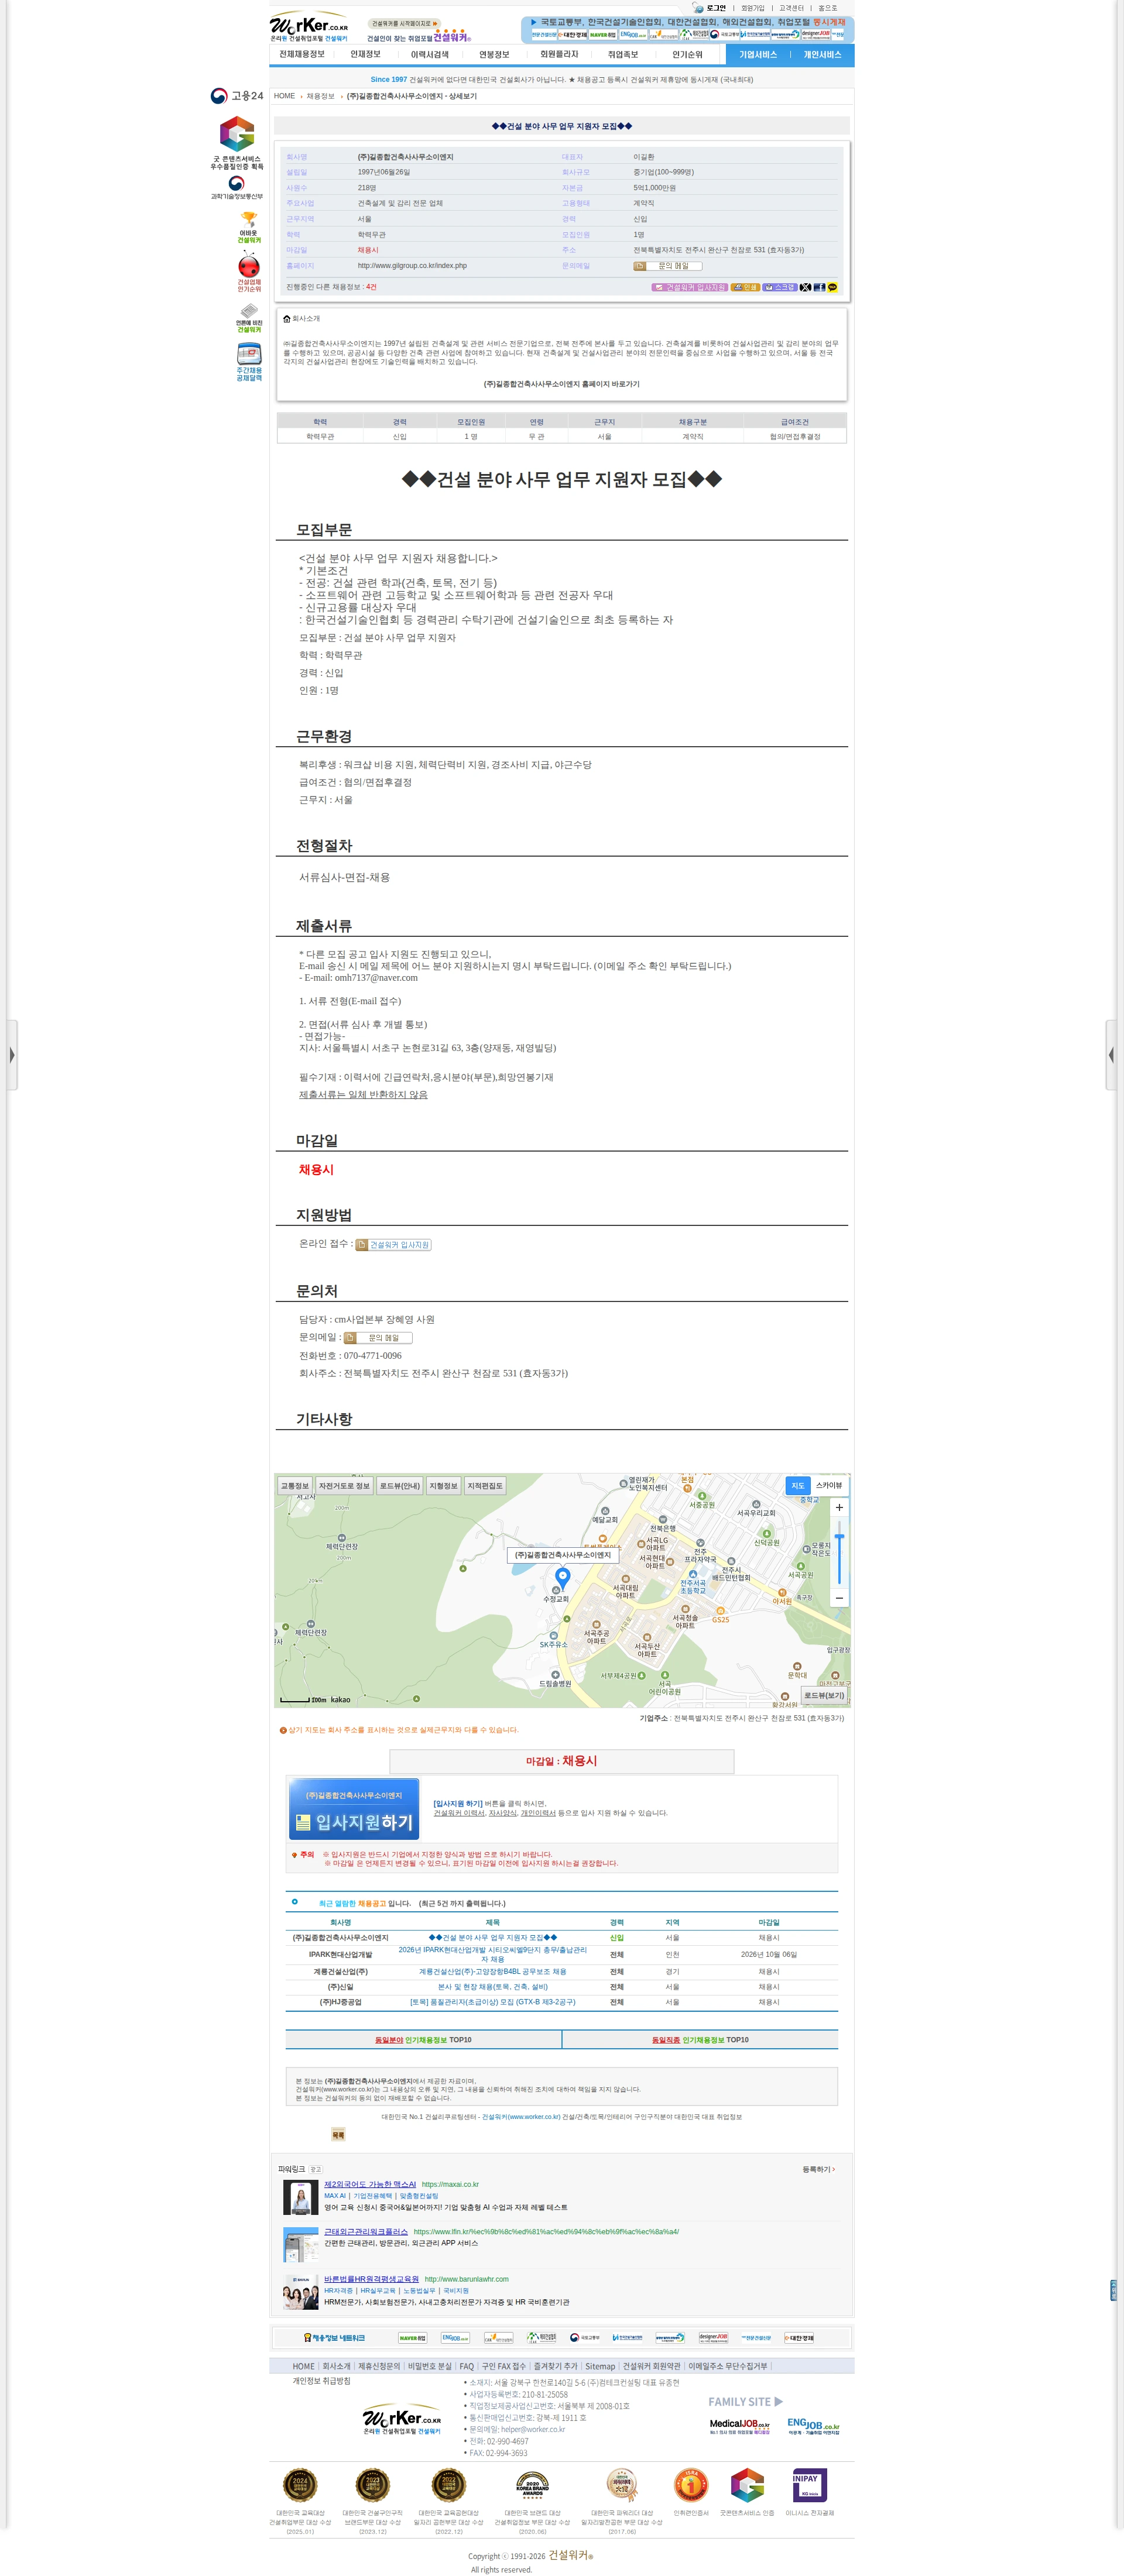The image size is (1124, 2576).
Task: Open the 고용24 sidebar logo
Action: click(x=237, y=96)
